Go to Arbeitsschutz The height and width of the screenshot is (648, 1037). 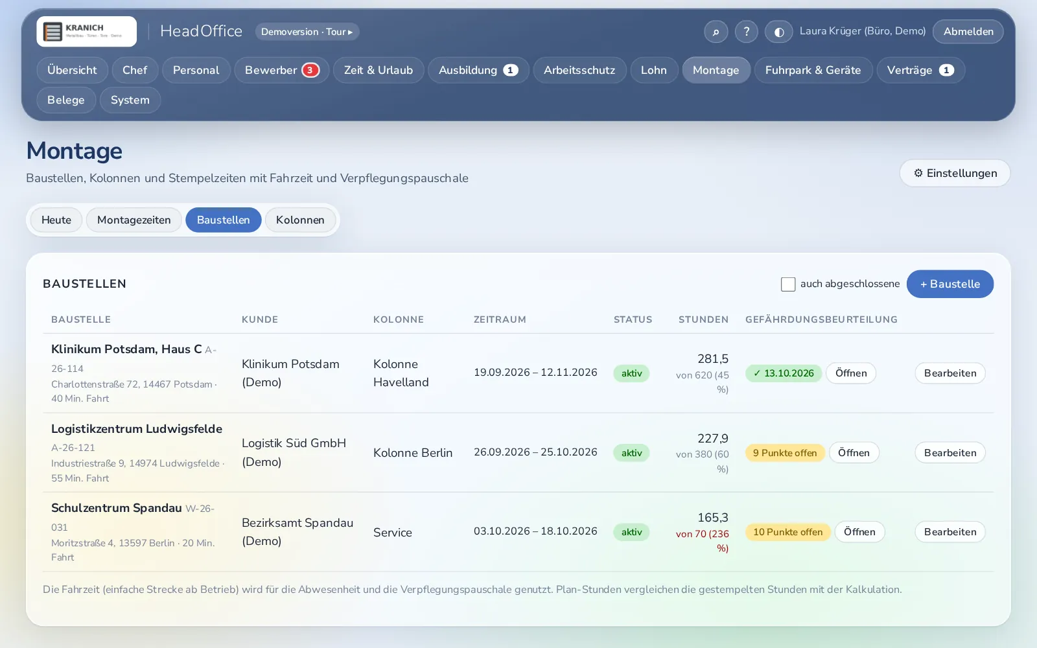[579, 70]
